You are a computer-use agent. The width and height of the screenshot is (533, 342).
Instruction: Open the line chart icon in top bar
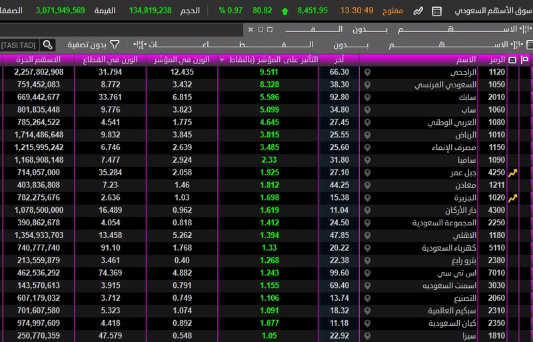418,11
